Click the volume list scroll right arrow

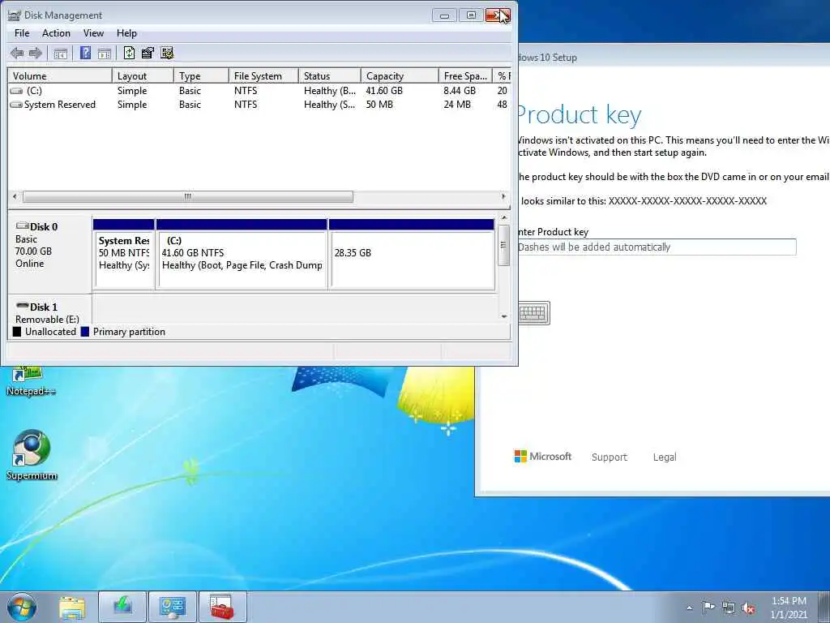click(x=503, y=196)
